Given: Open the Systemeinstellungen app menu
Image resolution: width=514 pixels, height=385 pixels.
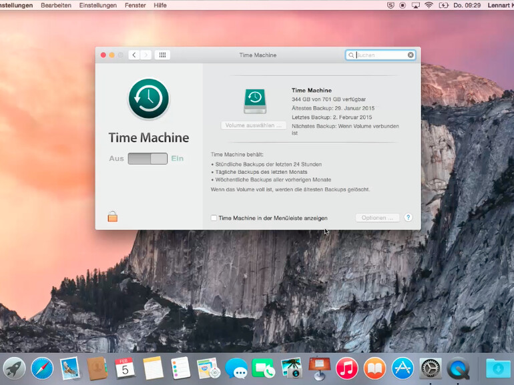Looking at the screenshot, I should (x=17, y=5).
